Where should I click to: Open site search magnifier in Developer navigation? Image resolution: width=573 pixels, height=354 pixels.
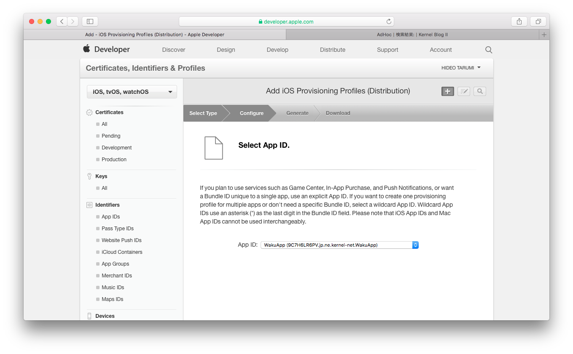pos(488,50)
